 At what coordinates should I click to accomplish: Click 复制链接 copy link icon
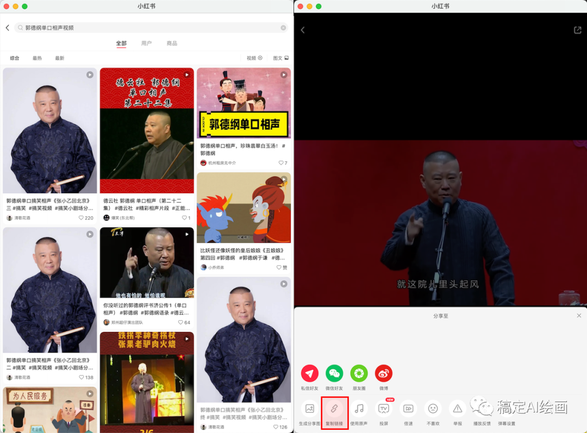(x=334, y=409)
